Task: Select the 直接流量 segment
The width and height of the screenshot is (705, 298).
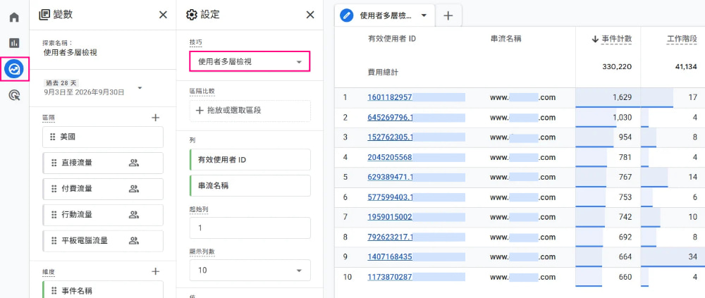Action: 103,163
